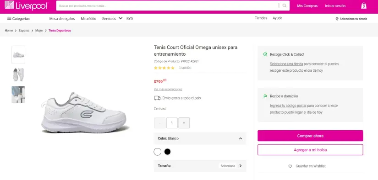The width and height of the screenshot is (378, 180).
Task: Open Mis Compras in the header
Action: [x=307, y=6]
